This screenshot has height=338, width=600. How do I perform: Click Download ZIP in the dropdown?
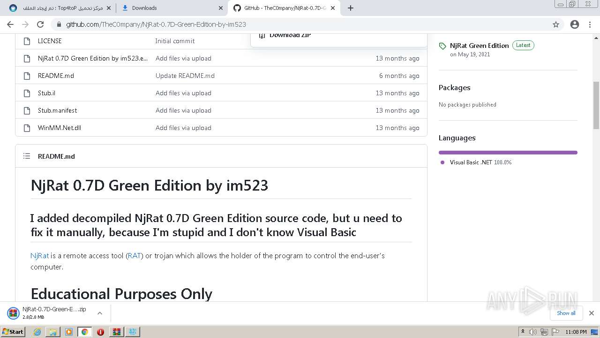tap(290, 36)
